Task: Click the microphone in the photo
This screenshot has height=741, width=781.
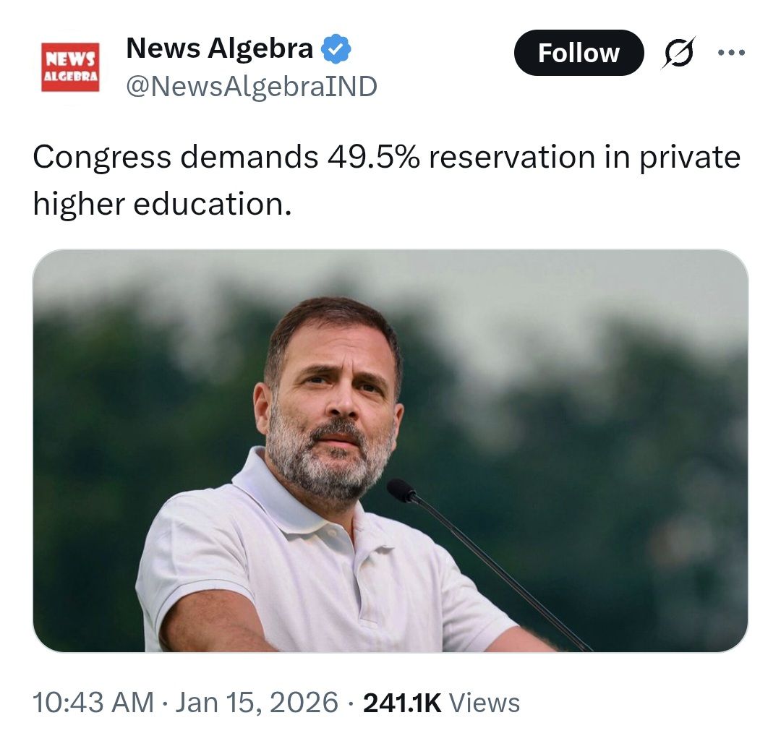Action: (401, 490)
